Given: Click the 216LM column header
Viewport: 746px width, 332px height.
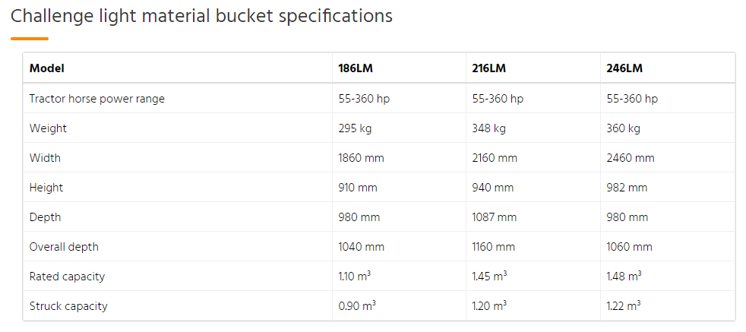Looking at the screenshot, I should (x=489, y=68).
